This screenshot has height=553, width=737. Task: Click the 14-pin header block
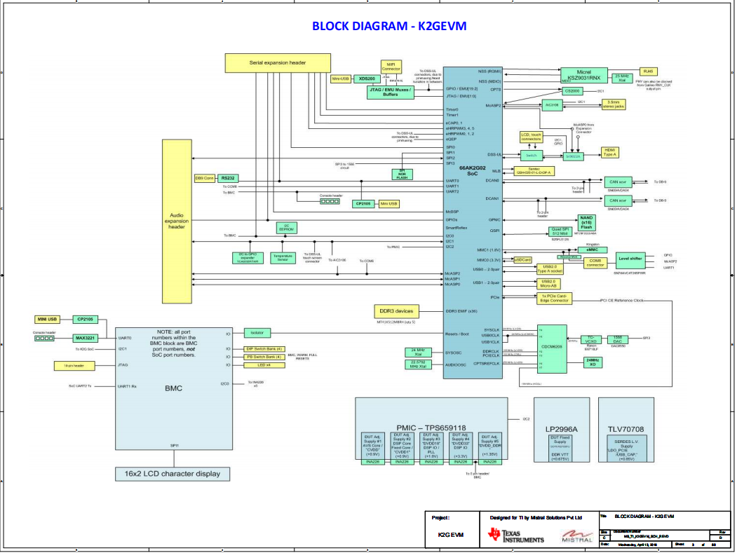tap(74, 366)
